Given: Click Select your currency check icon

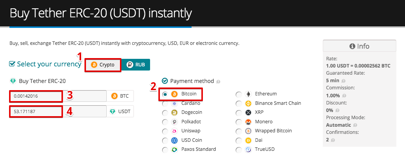Looking at the screenshot, I should tap(12, 64).
